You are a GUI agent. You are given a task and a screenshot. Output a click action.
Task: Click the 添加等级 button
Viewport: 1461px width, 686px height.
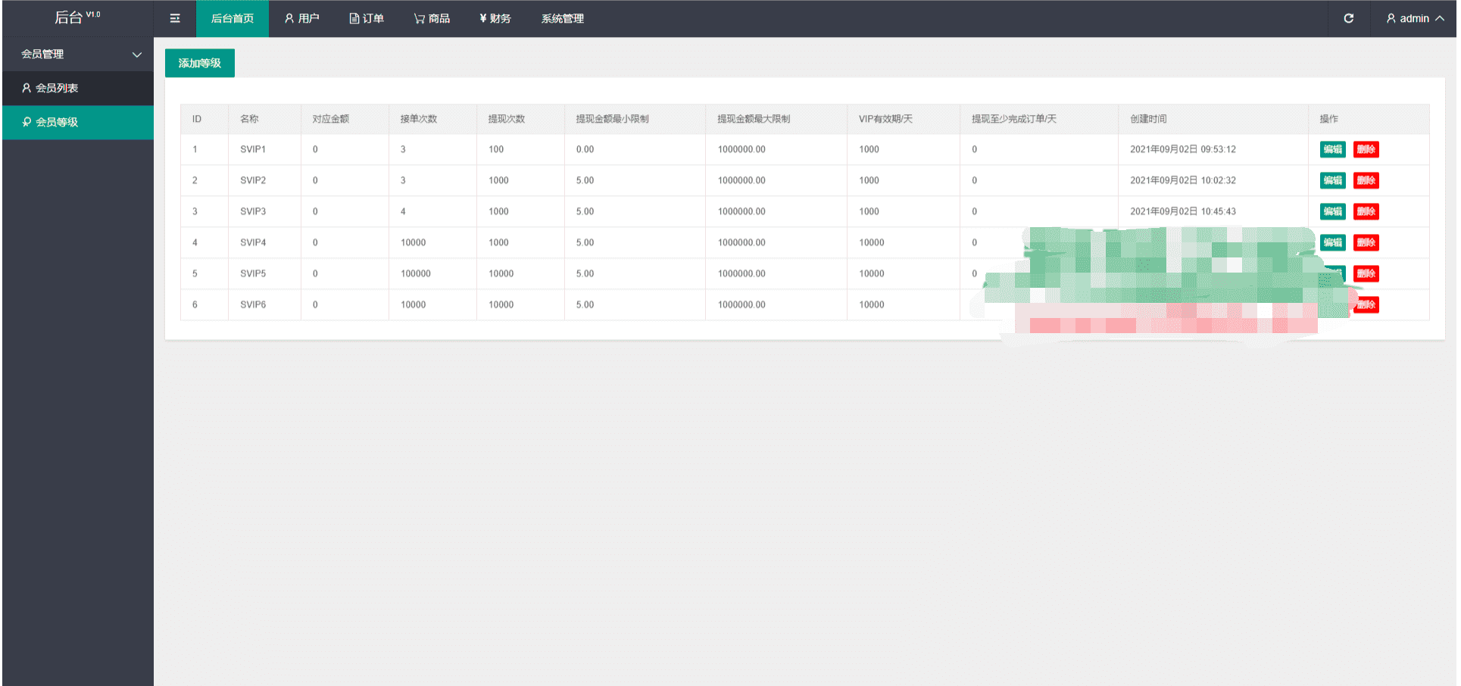click(200, 64)
